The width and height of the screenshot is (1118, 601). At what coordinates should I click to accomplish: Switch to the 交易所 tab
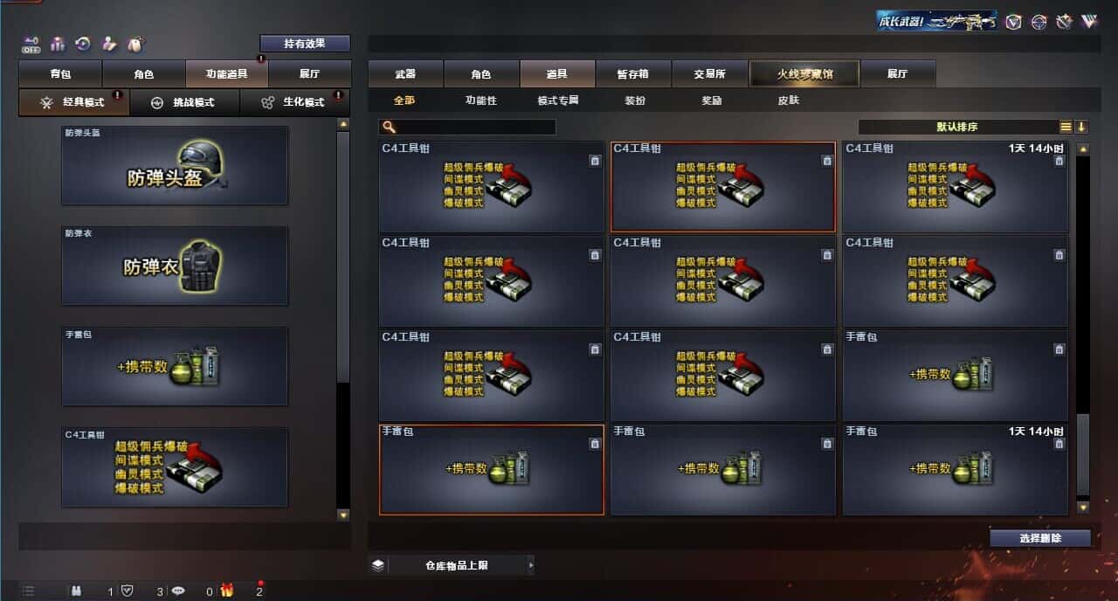point(709,74)
